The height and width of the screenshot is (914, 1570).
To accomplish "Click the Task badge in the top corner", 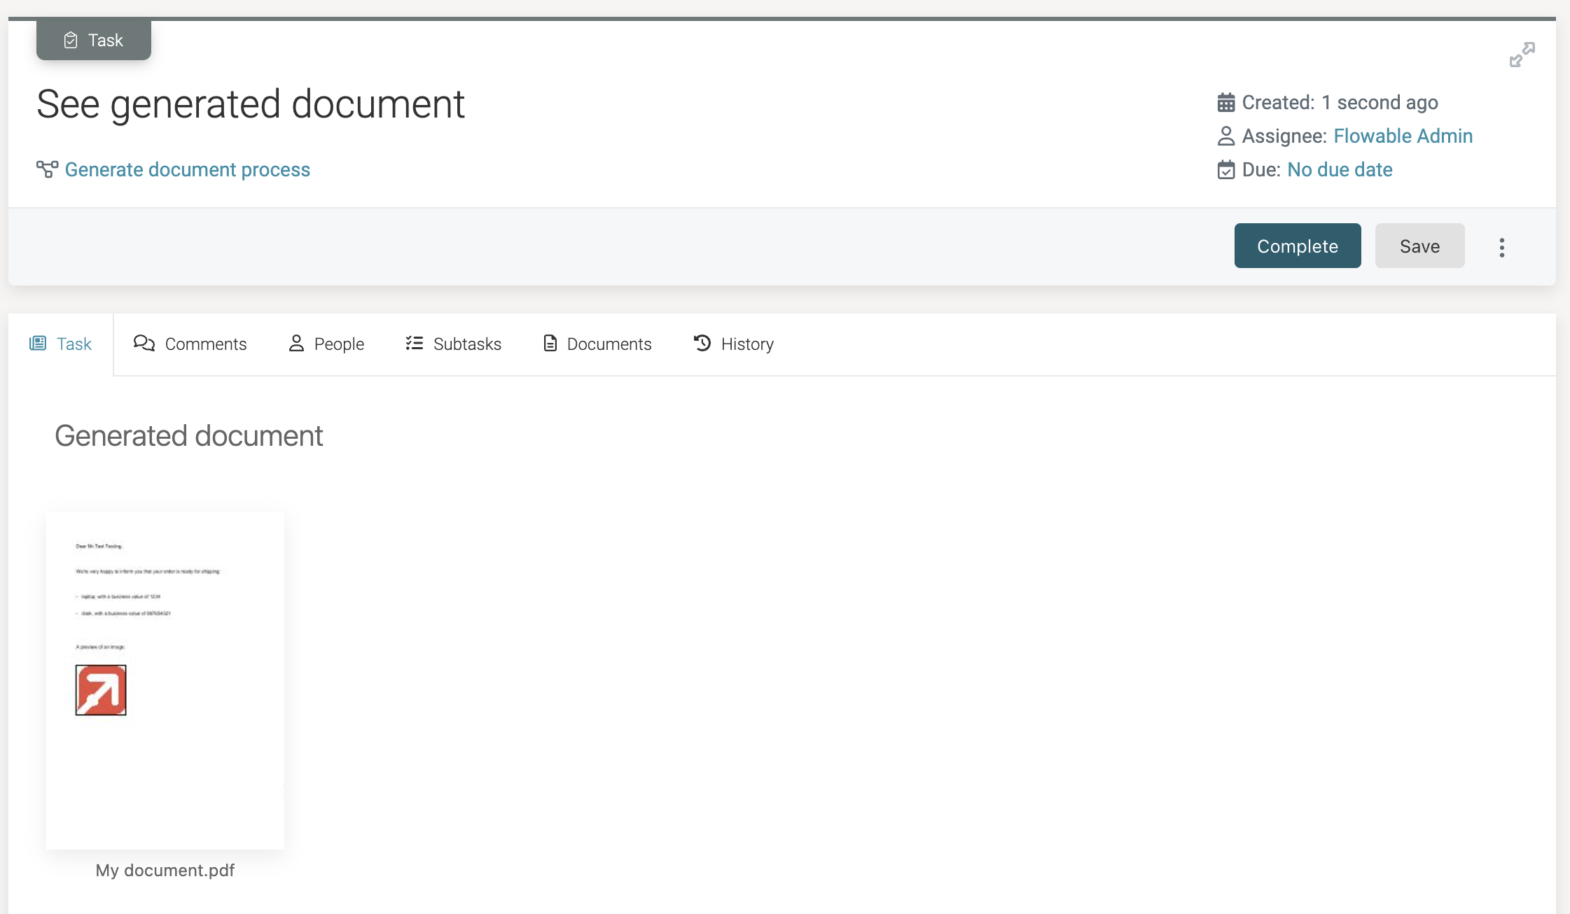I will click(94, 40).
